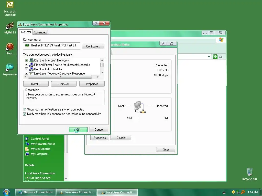Click sidebar scroll down arrow in Network Connections
Screen dimensions: 262x196
[x=66, y=179]
